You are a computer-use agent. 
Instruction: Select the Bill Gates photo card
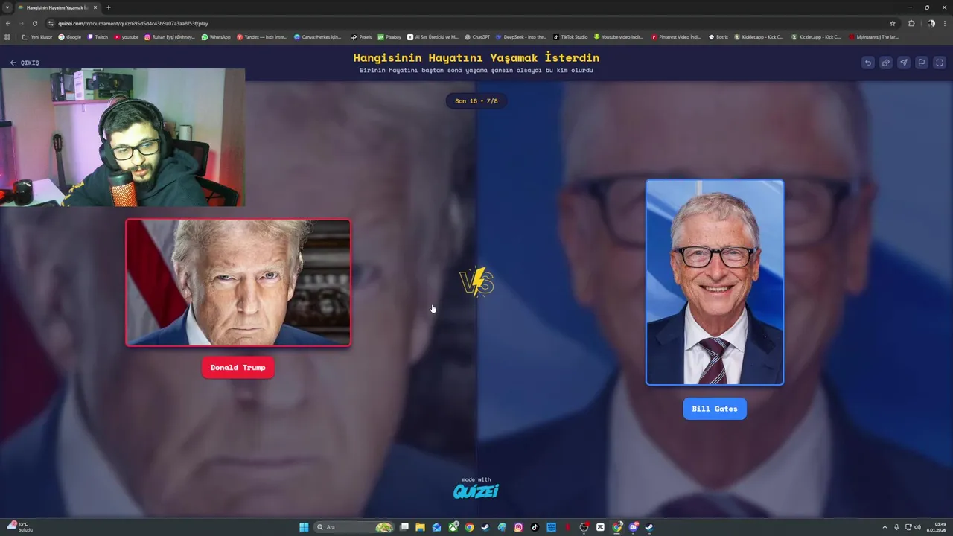point(715,282)
